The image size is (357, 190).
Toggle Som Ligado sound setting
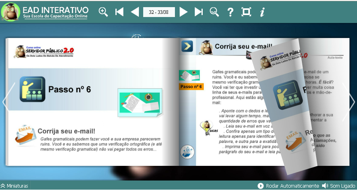[x=339, y=186]
